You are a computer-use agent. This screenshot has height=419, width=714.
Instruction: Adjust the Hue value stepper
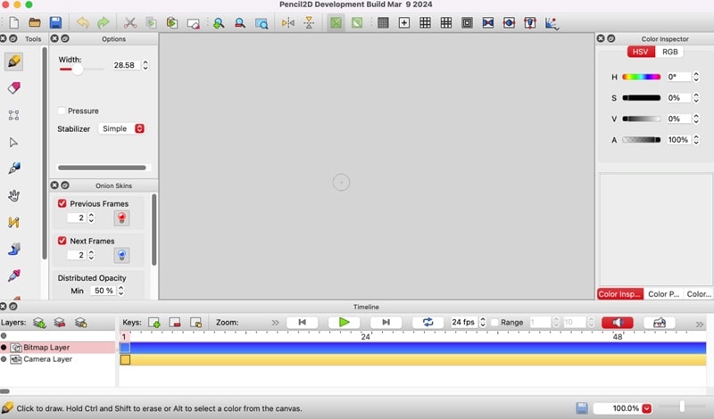(696, 77)
